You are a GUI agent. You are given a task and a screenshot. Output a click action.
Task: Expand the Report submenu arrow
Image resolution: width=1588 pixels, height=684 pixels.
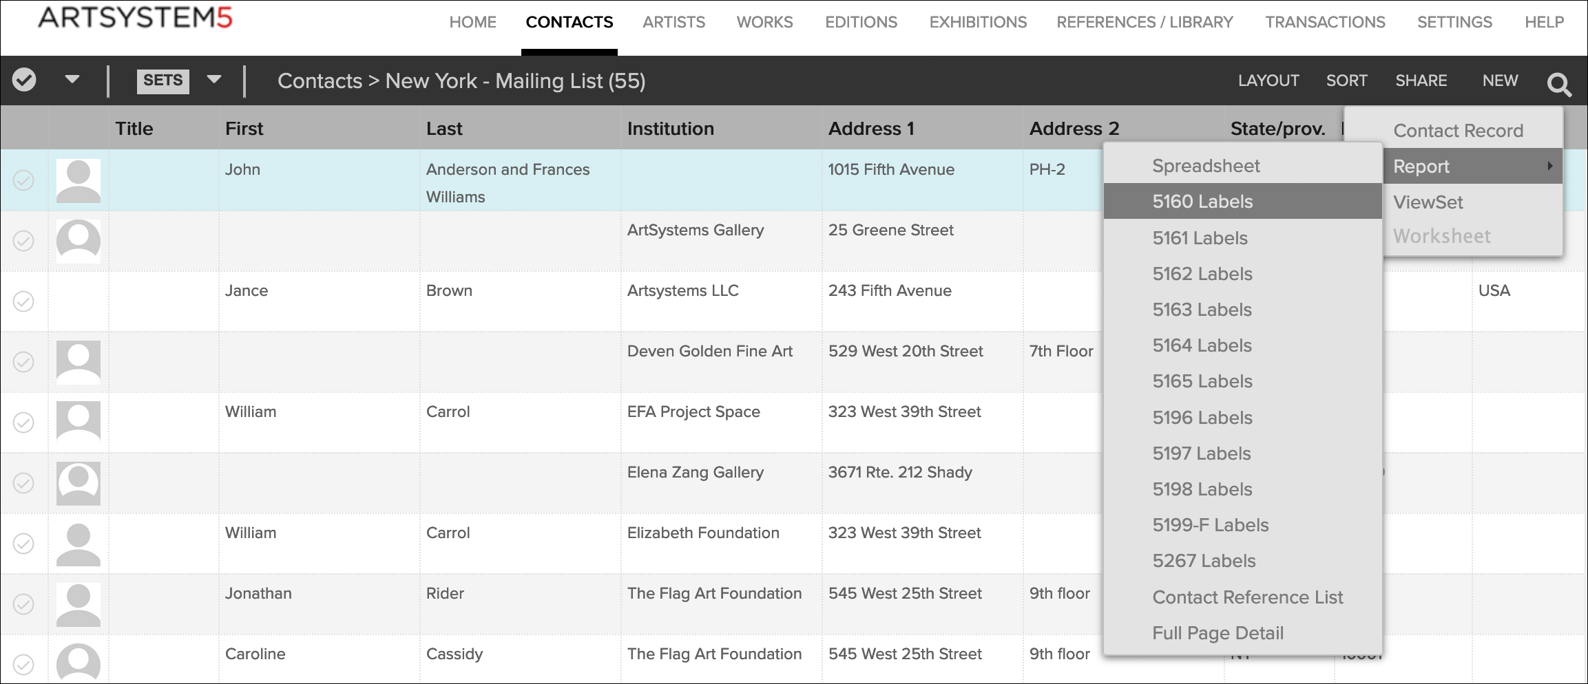pos(1549,167)
